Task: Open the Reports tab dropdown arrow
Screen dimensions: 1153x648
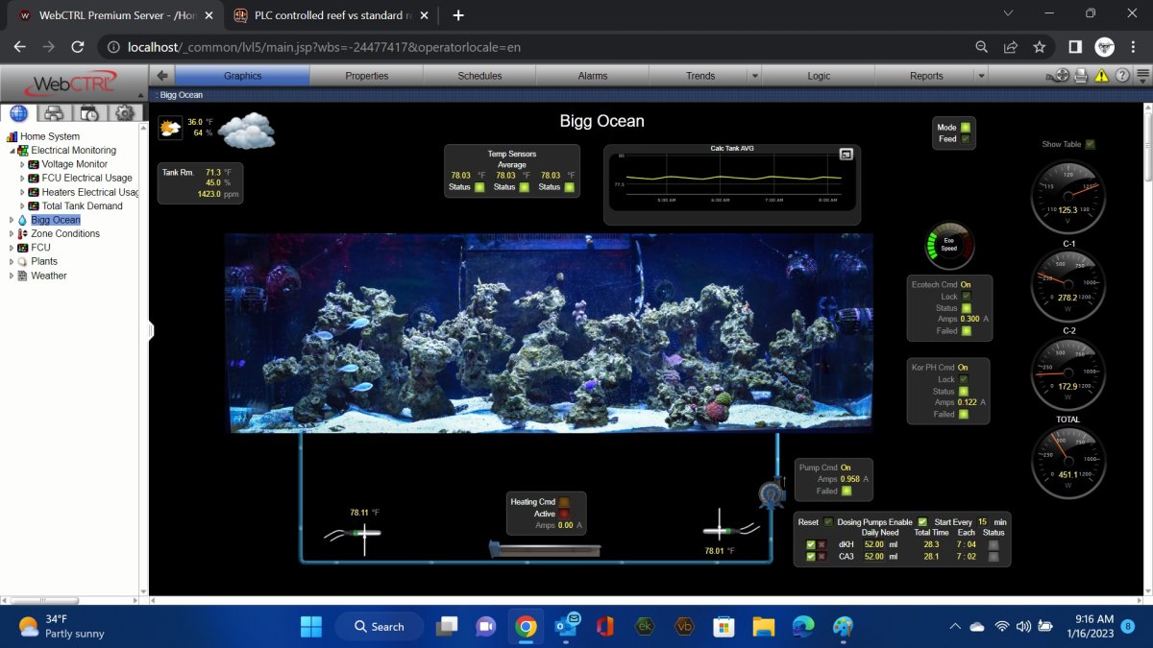Action: (x=981, y=76)
